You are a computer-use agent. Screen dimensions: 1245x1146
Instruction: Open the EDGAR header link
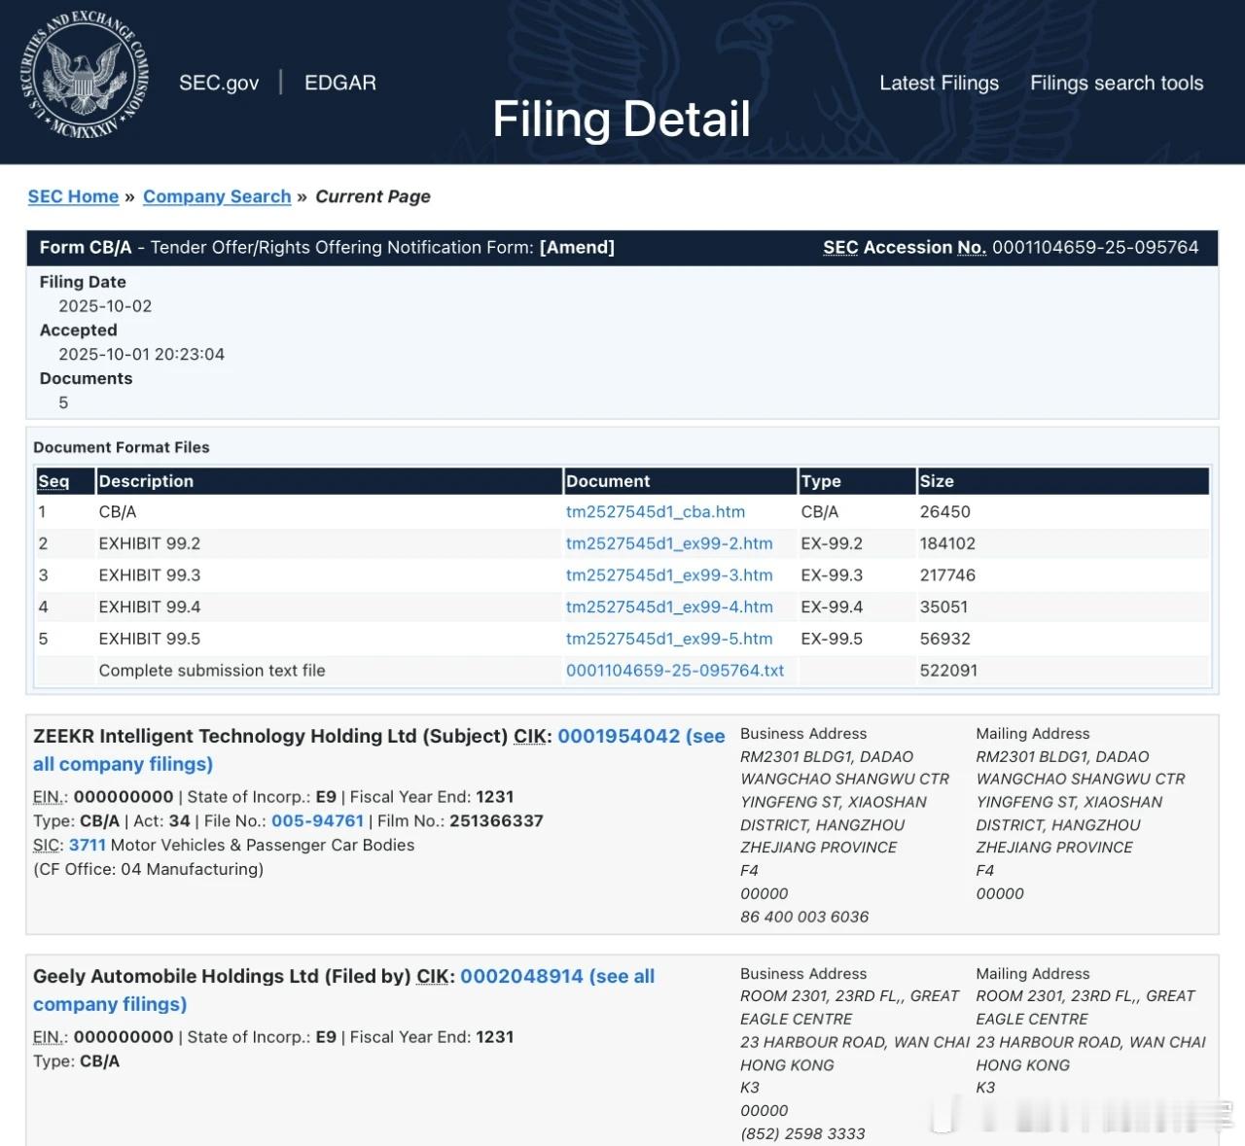pyautogui.click(x=340, y=83)
